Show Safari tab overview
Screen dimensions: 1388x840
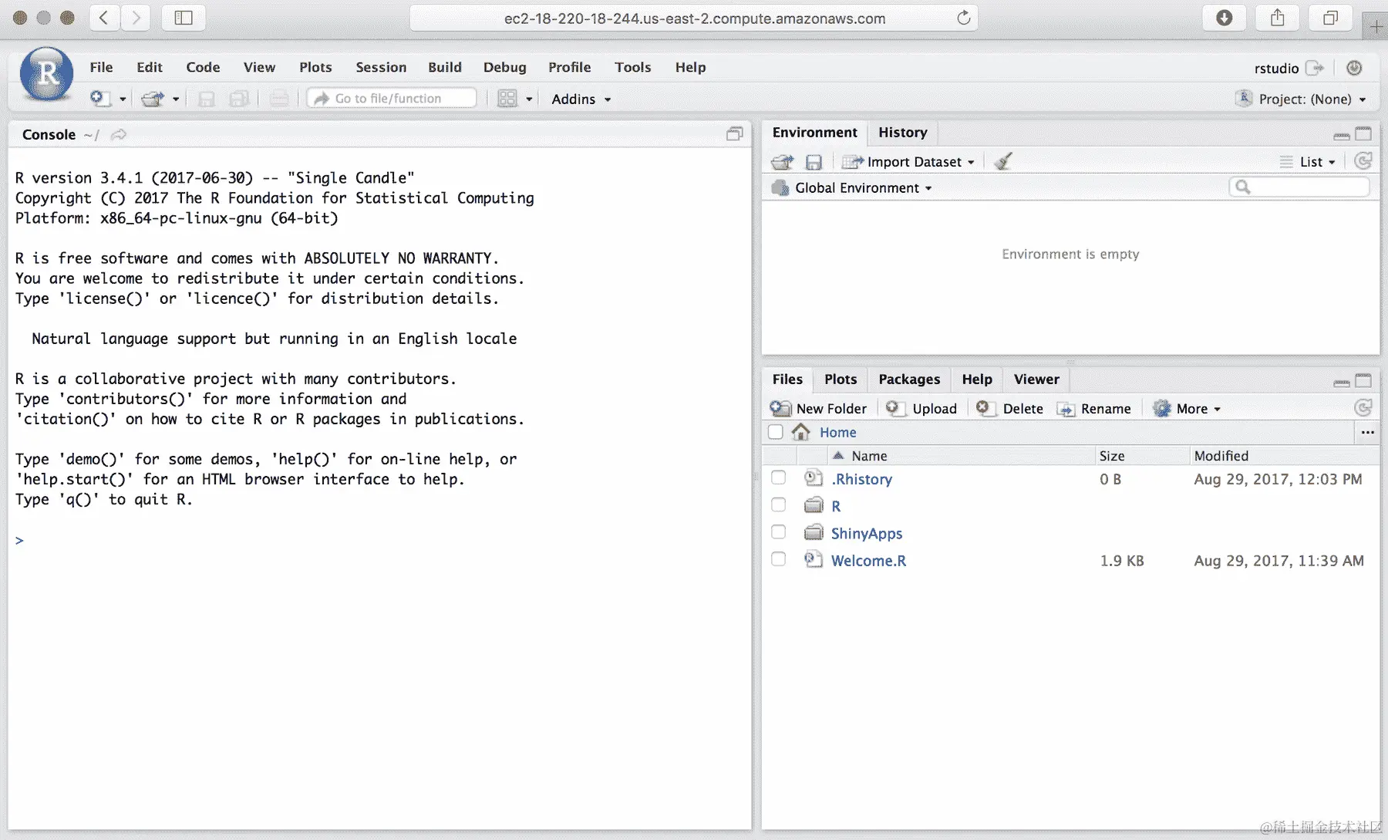[1331, 18]
